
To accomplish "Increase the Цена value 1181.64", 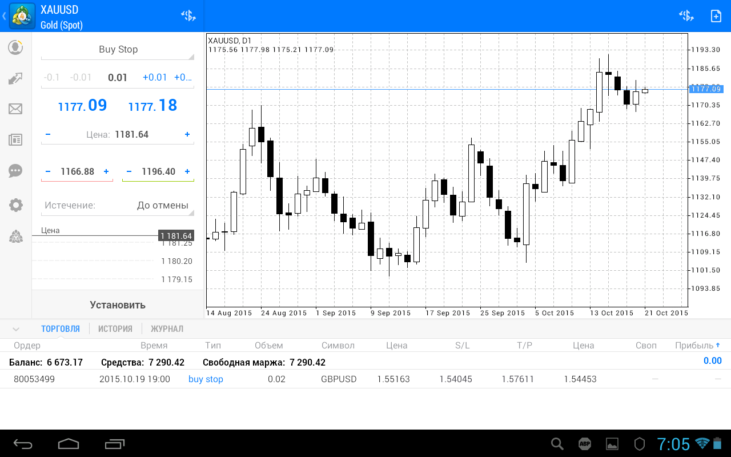I will point(187,134).
